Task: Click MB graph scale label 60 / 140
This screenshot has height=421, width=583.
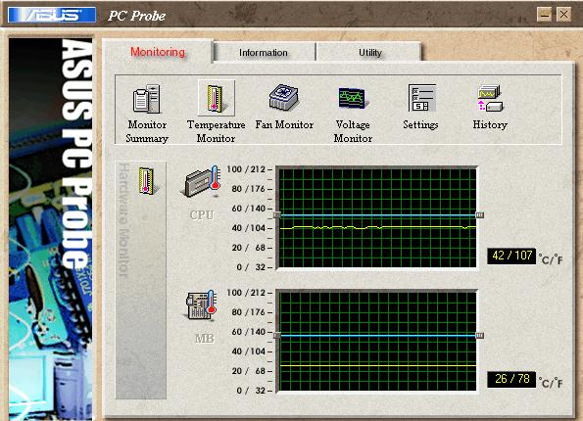Action: [x=248, y=332]
